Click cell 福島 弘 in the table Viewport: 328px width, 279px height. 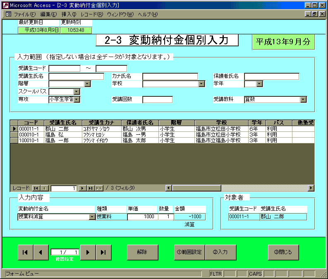pyautogui.click(x=63, y=135)
